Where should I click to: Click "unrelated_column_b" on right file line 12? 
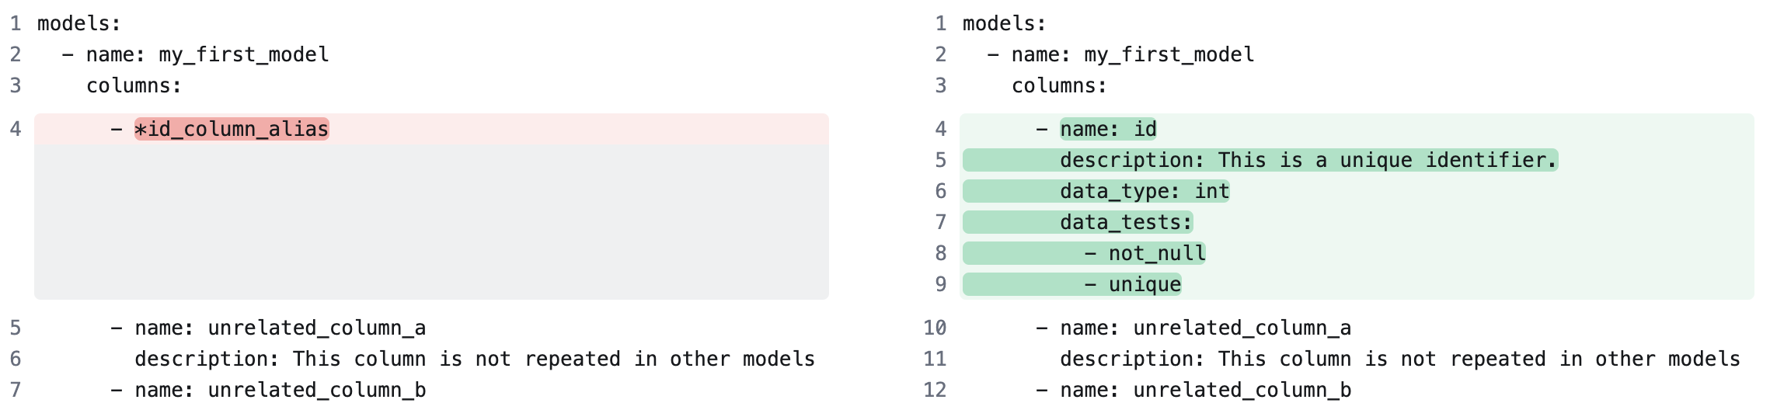click(x=1242, y=390)
